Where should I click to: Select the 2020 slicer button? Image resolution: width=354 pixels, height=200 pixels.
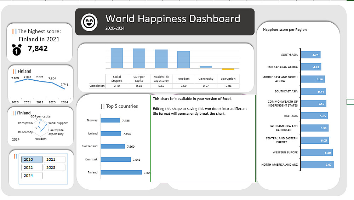[x=32, y=159]
